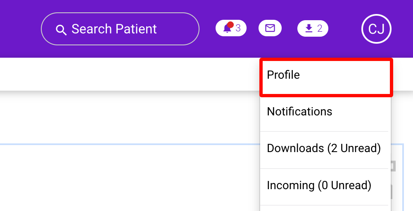Click the red dot on the bell
Viewport: 413px width, 211px height.
pos(230,25)
